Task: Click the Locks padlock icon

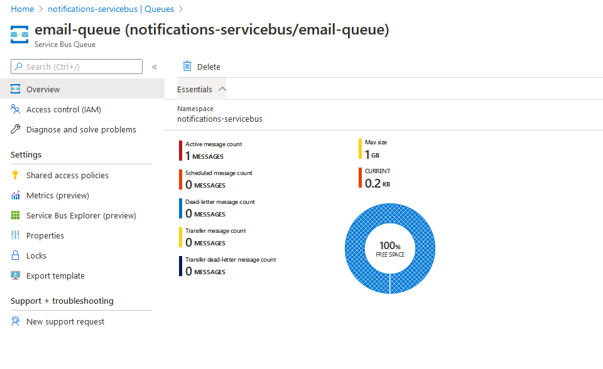Action: pos(15,255)
